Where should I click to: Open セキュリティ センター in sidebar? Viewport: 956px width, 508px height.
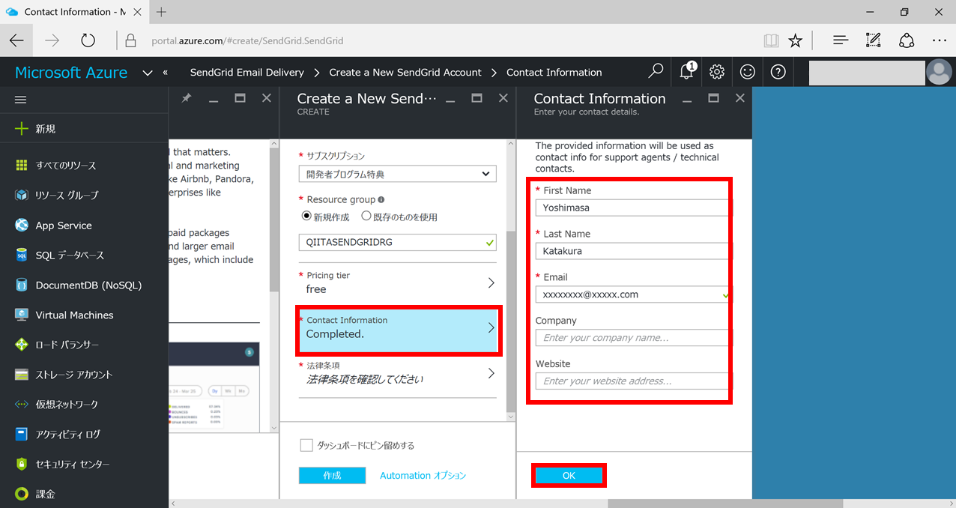pyautogui.click(x=84, y=465)
